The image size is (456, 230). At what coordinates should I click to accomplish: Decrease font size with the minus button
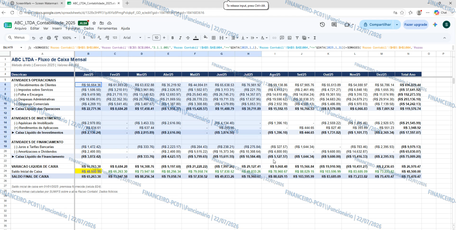coord(149,38)
